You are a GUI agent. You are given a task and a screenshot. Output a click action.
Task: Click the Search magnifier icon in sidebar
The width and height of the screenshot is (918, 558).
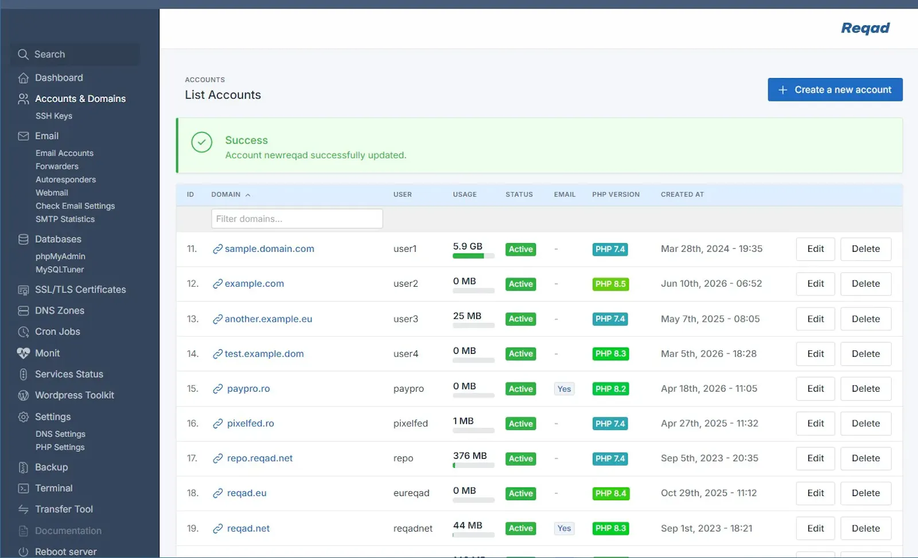point(23,54)
